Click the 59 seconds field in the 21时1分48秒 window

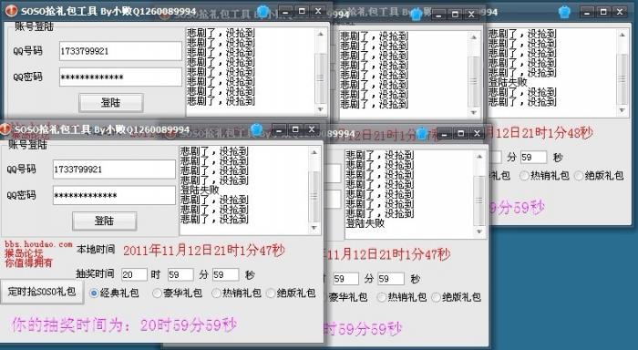pyautogui.click(x=533, y=157)
